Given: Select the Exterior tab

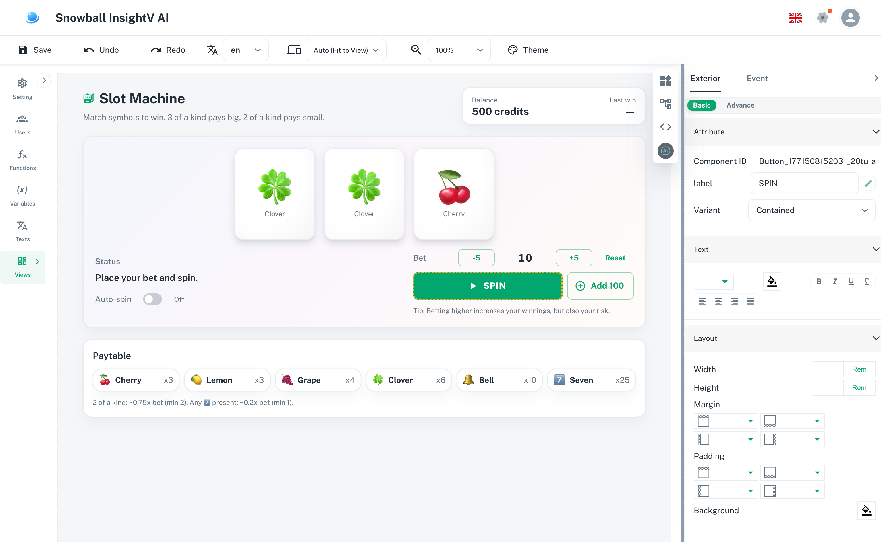Looking at the screenshot, I should pyautogui.click(x=705, y=78).
